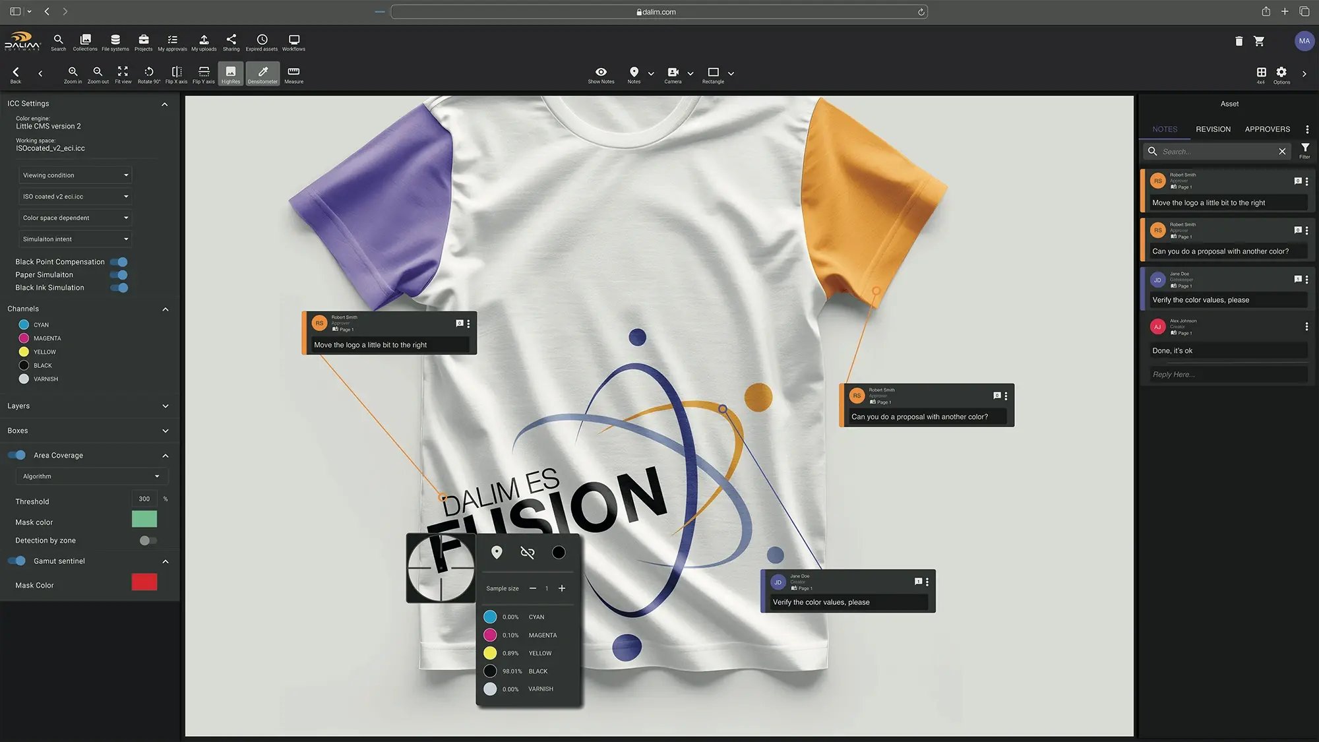1319x742 pixels.
Task: Open the Filter in notes panel
Action: pos(1304,151)
